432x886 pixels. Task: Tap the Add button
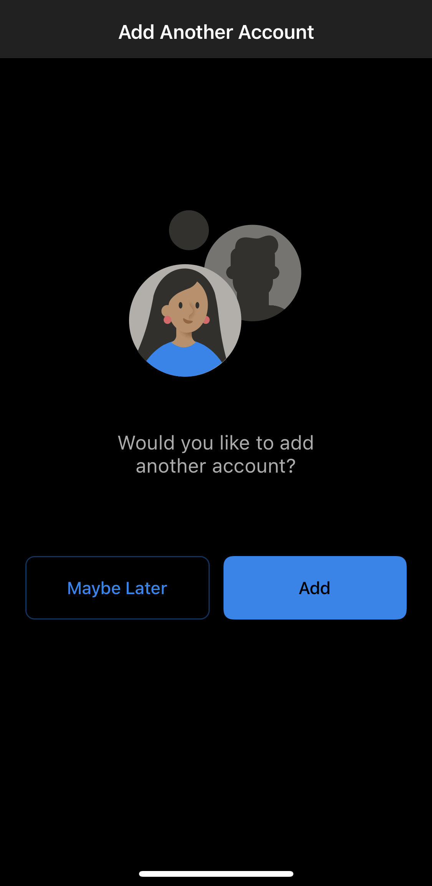(315, 588)
